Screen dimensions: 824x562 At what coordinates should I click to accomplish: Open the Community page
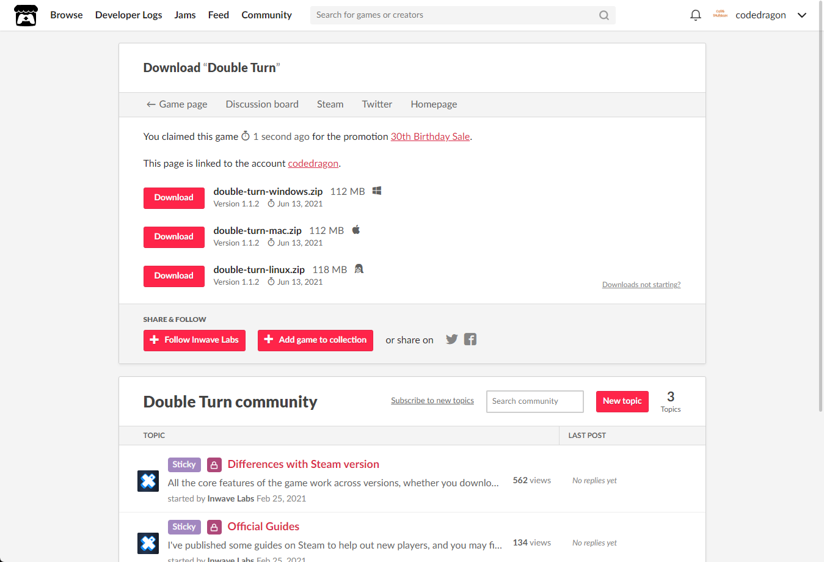[267, 15]
